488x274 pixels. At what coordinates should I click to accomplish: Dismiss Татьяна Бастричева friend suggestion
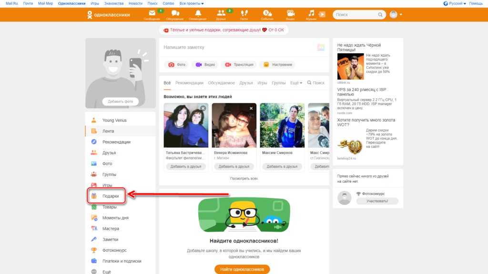pos(203,108)
